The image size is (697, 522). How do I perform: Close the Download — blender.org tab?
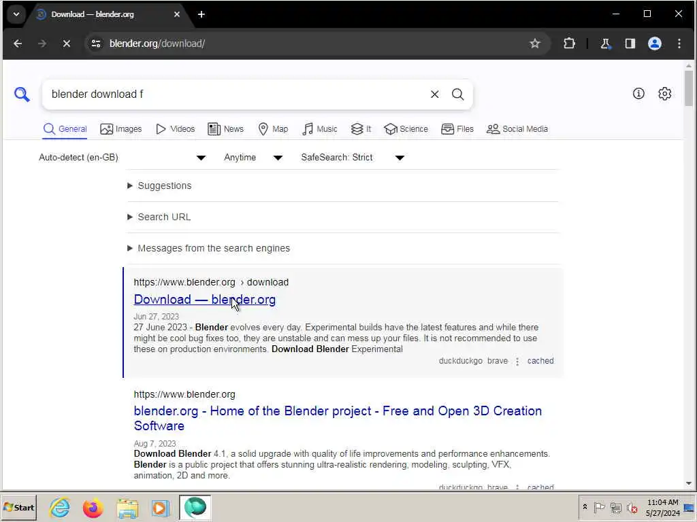(x=177, y=14)
